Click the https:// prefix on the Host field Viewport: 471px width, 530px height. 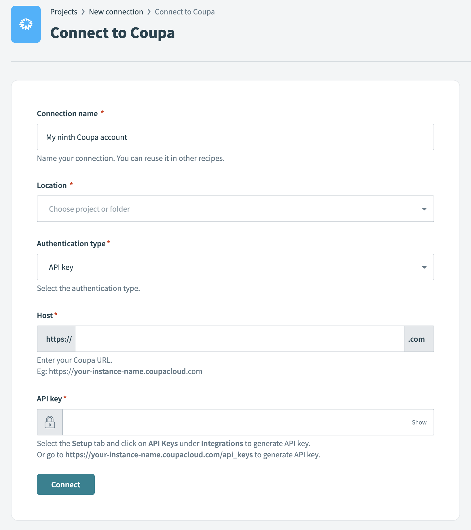[x=56, y=339]
